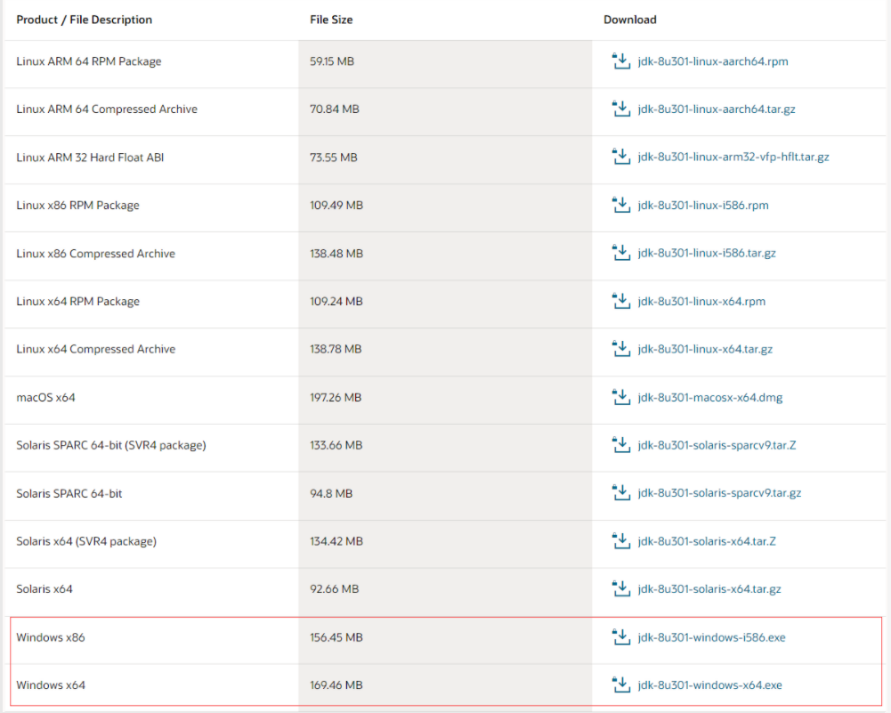Click download icon for arm32-vfp-hflt archive

[621, 157]
